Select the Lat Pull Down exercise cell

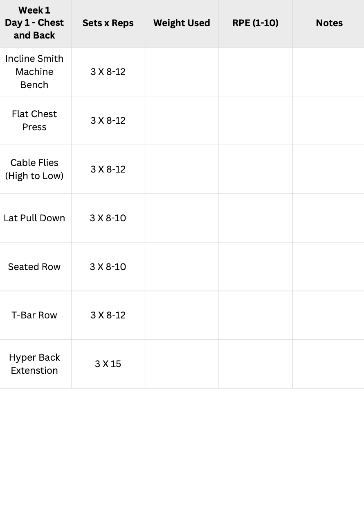[x=34, y=218]
